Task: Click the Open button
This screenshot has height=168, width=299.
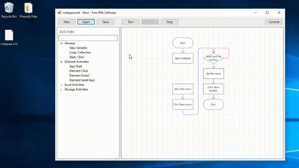Action: [x=86, y=22]
